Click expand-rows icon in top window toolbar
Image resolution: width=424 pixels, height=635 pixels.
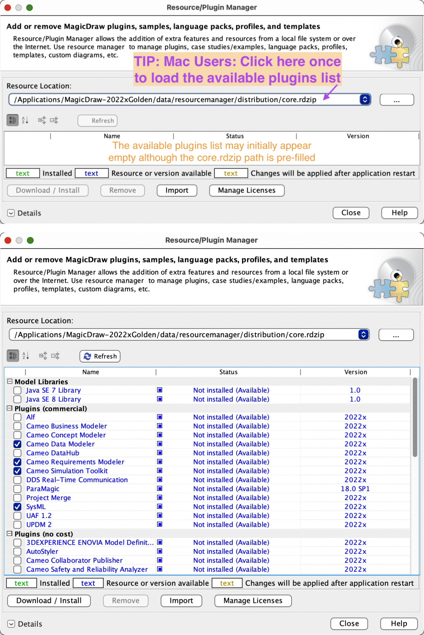(x=41, y=120)
